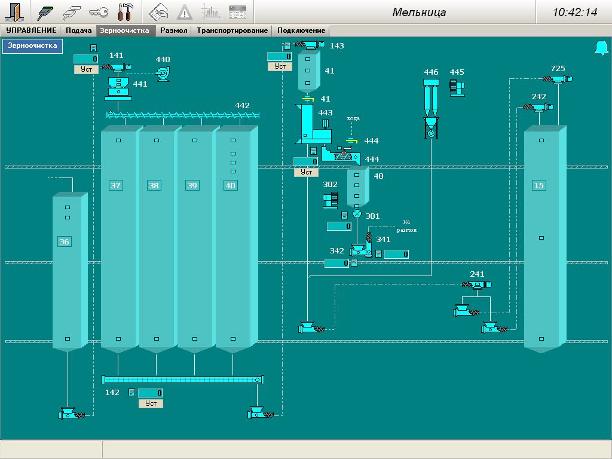The height and width of the screenshot is (459, 612).
Task: Click the exit door icon
Action: tap(14, 12)
